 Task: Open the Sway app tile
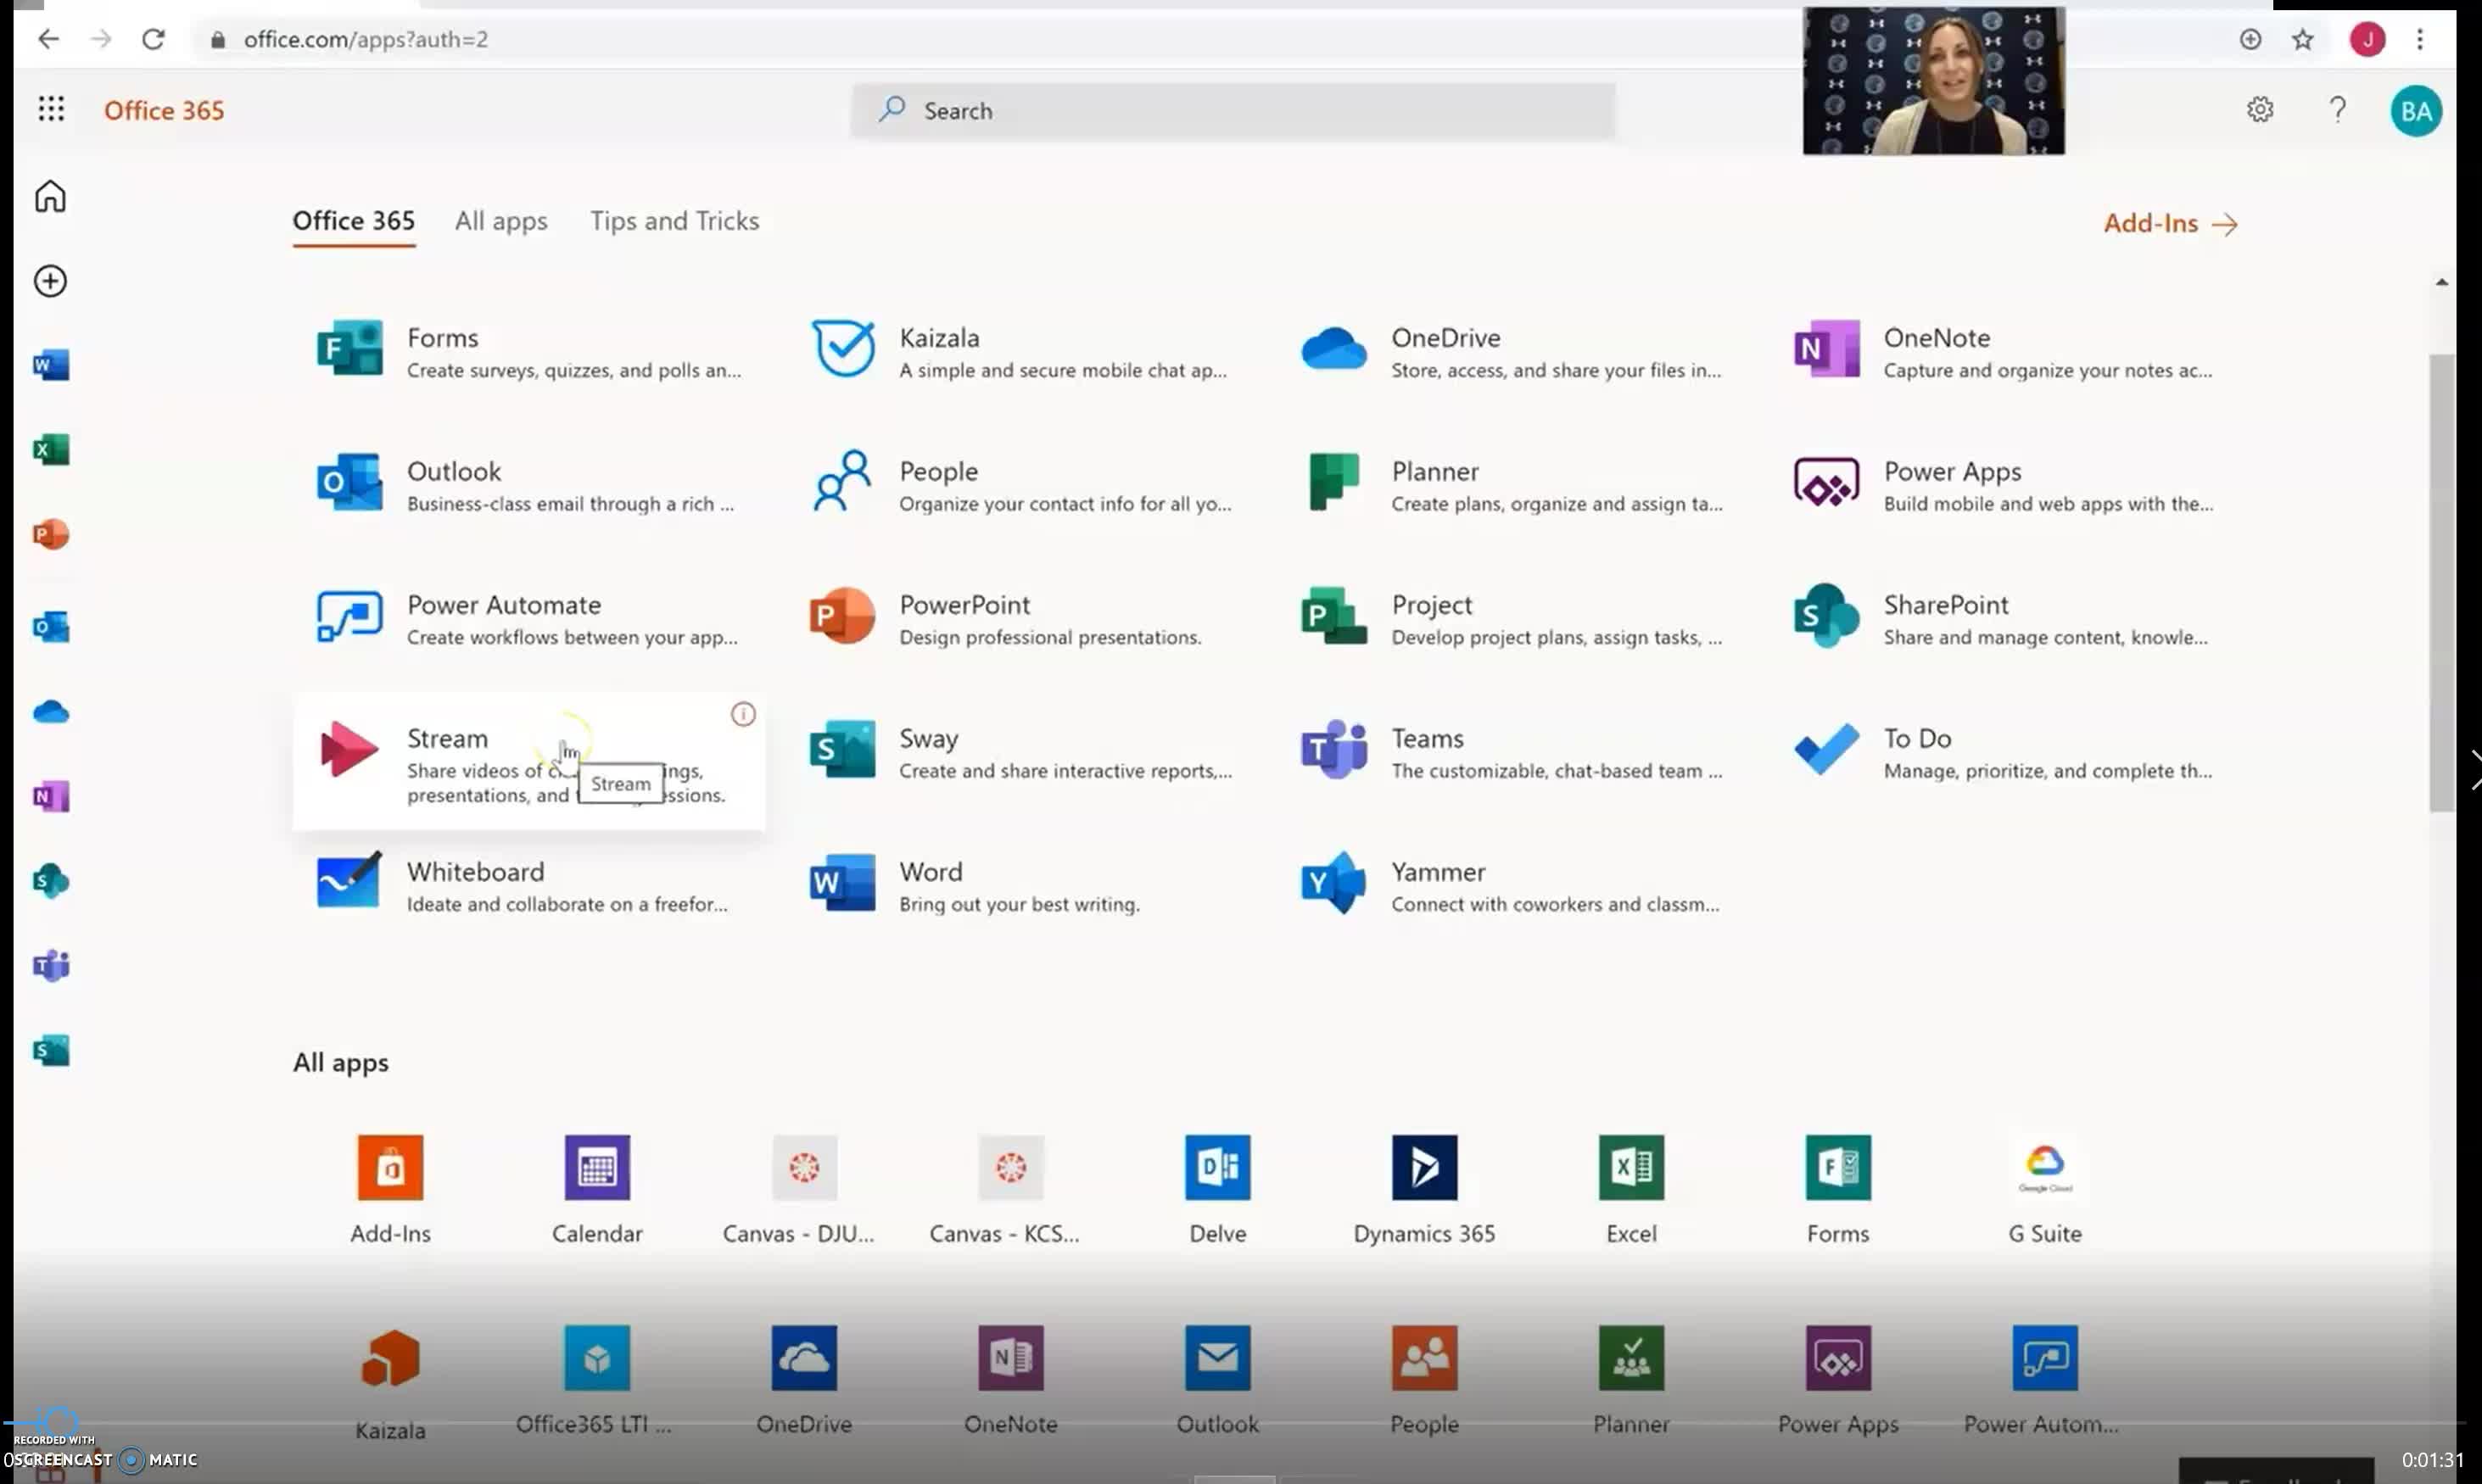pos(1021,753)
